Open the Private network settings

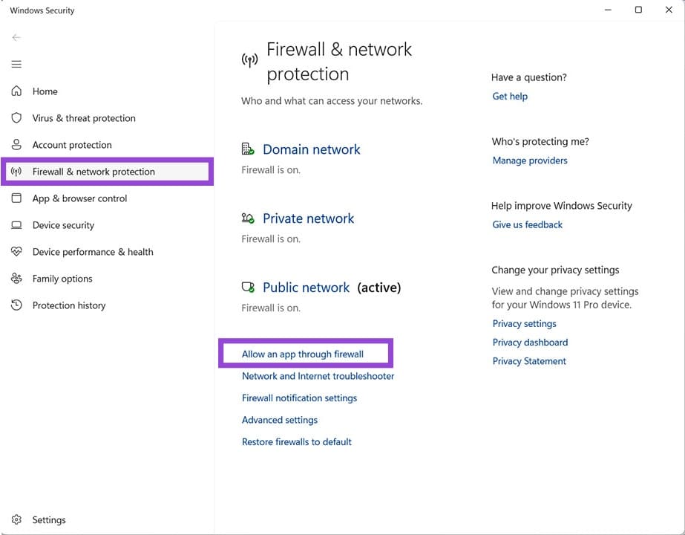tap(308, 218)
